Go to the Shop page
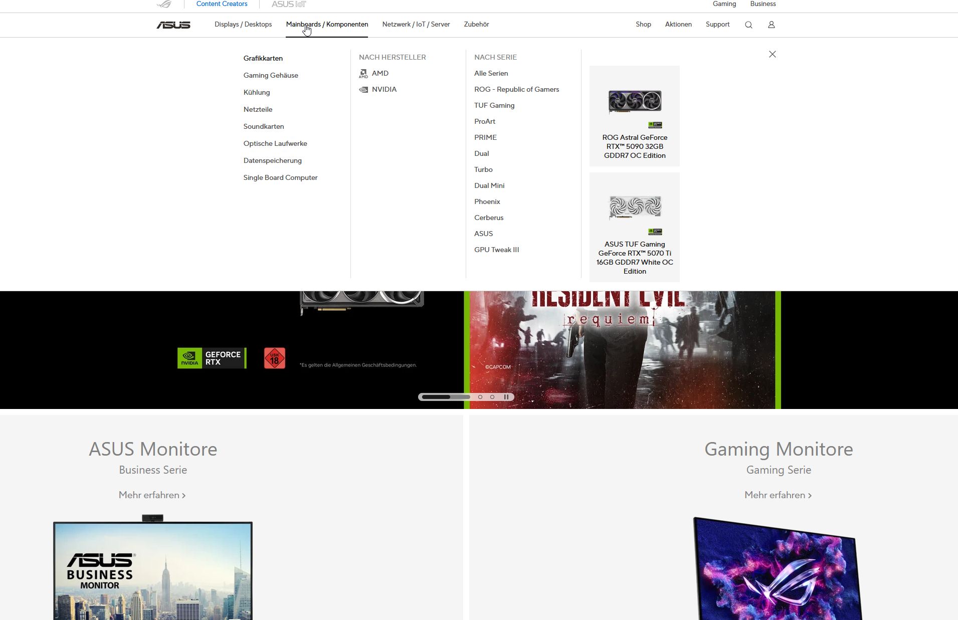This screenshot has width=958, height=620. 643,24
